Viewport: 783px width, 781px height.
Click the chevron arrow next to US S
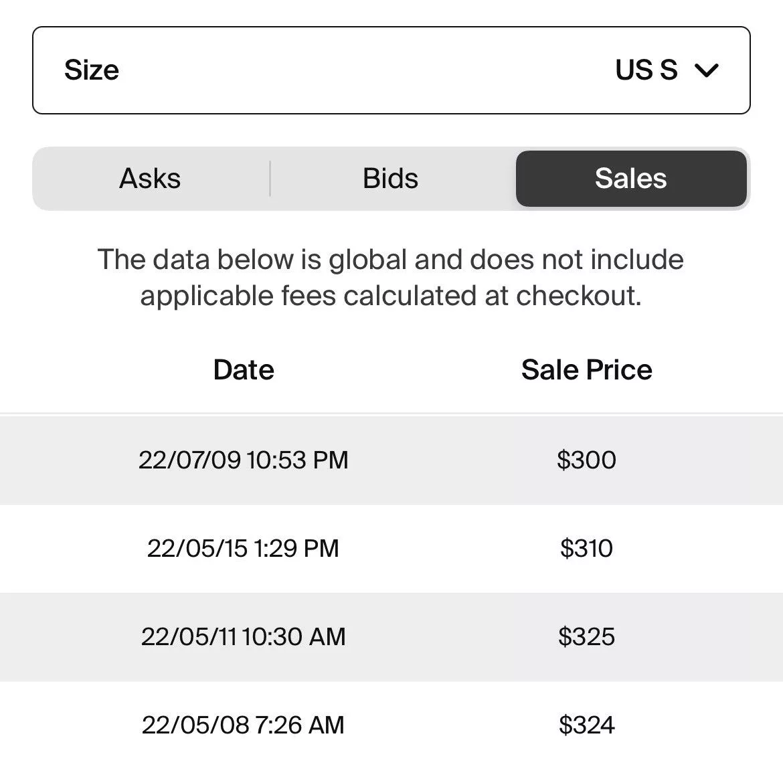(x=707, y=70)
